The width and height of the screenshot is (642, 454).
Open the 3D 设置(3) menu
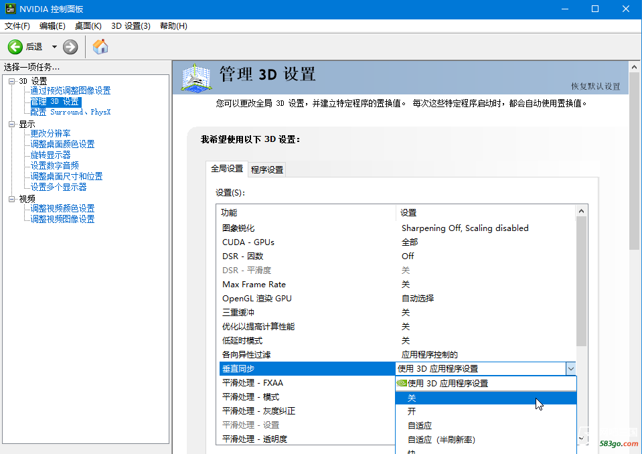point(131,25)
